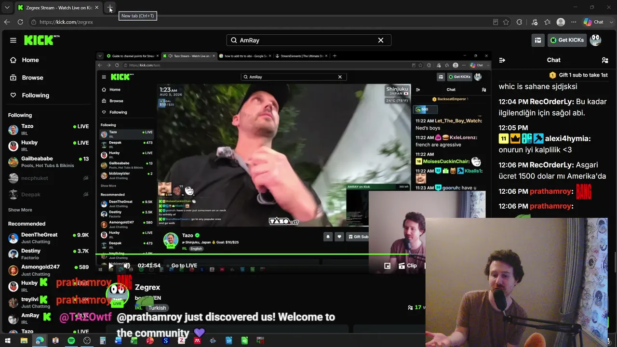Open Huxby's channel in Following list
The height and width of the screenshot is (347, 617).
(x=48, y=146)
